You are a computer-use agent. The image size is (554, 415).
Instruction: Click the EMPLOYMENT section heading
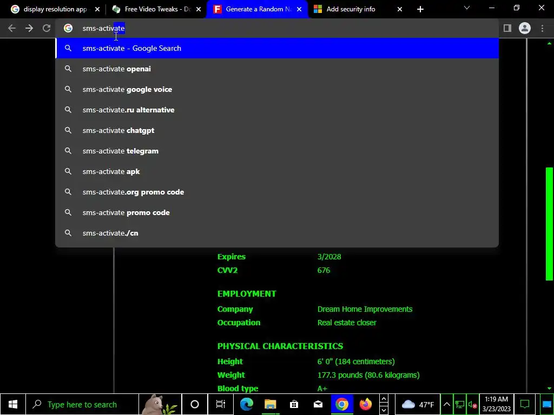click(247, 293)
